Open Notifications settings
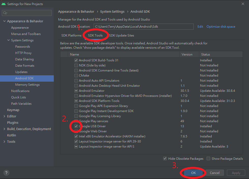This screenshot has height=179, width=249. (20, 91)
